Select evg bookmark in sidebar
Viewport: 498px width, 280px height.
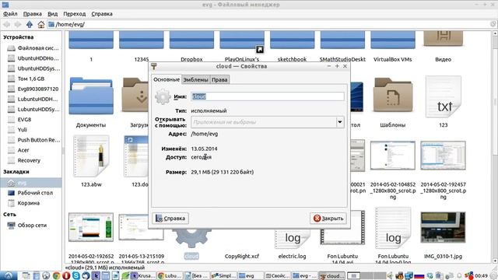click(x=31, y=183)
